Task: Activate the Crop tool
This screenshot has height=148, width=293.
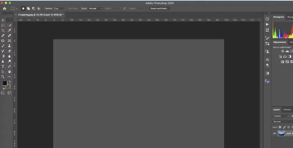Action: coord(3,30)
